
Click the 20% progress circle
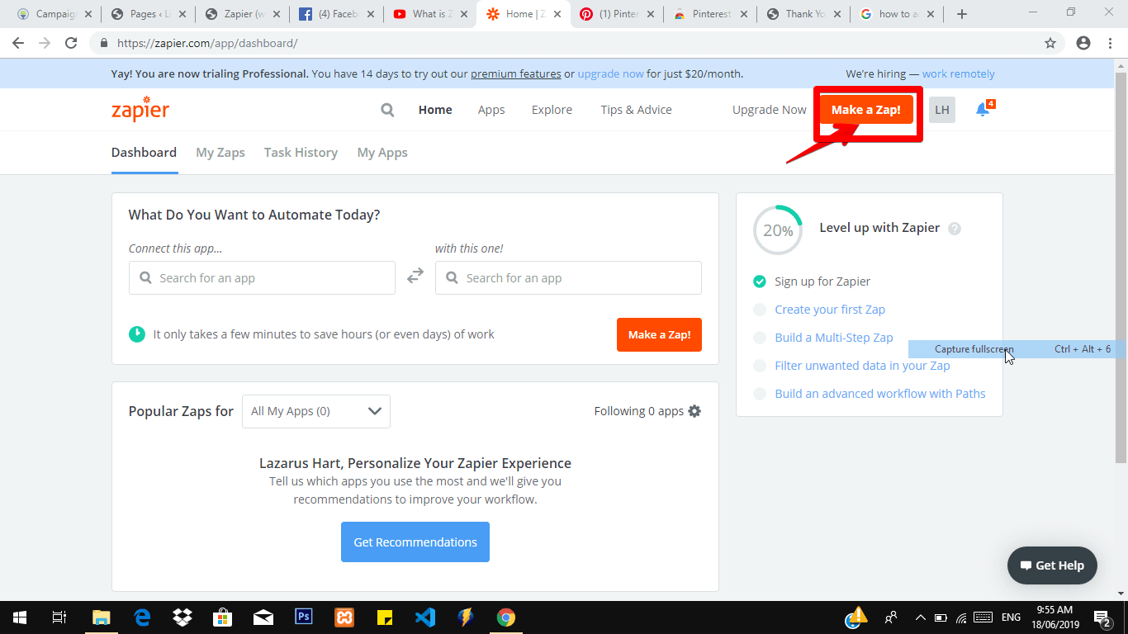pos(778,230)
